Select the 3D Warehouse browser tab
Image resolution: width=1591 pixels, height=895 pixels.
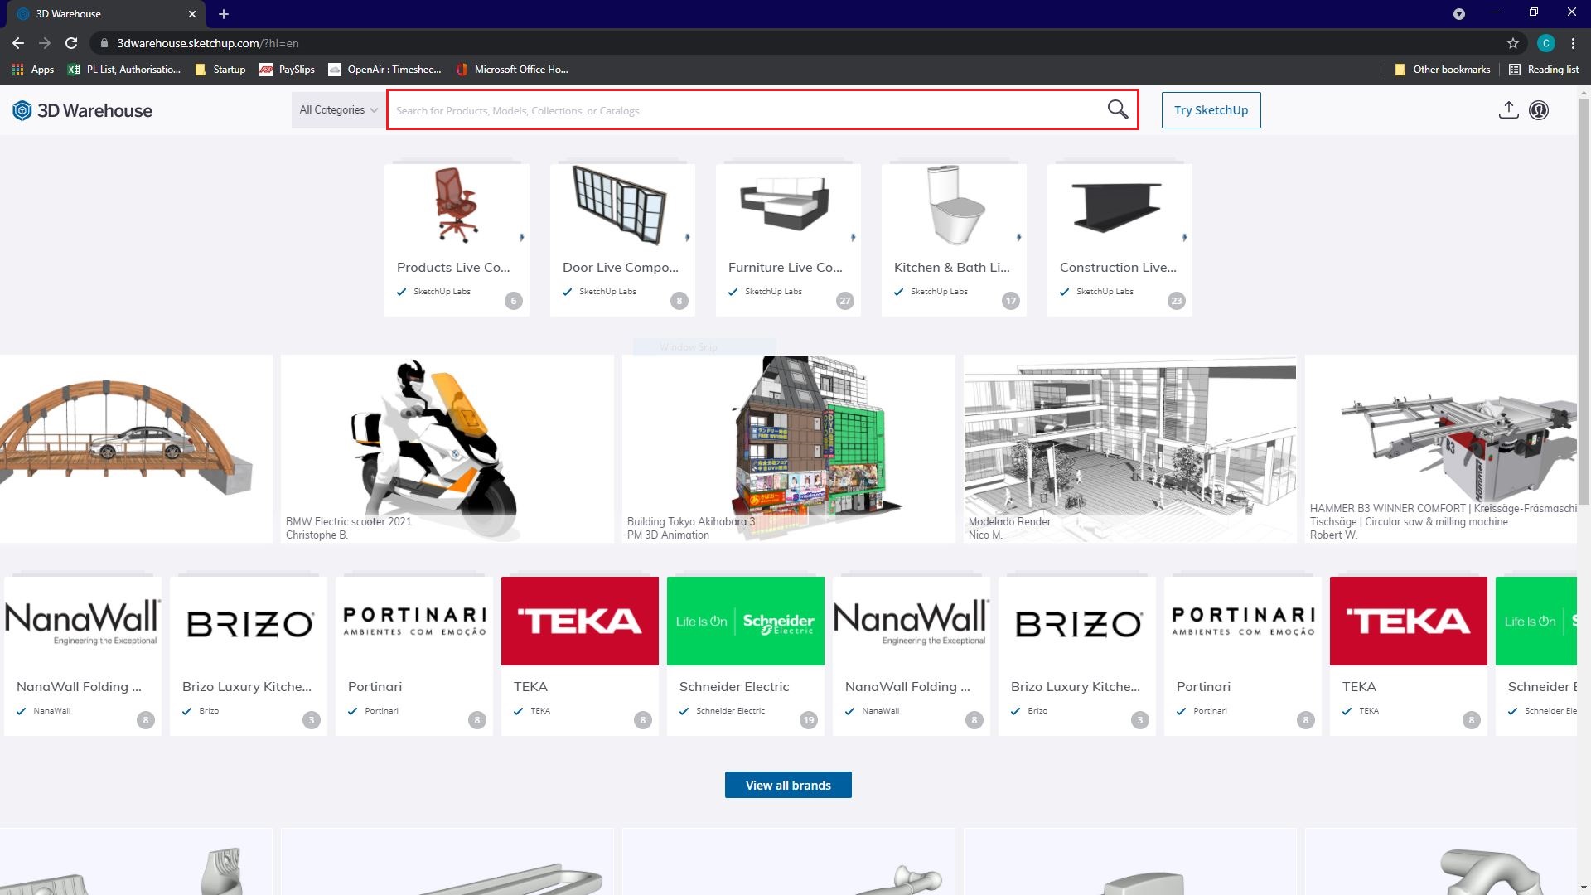(106, 14)
